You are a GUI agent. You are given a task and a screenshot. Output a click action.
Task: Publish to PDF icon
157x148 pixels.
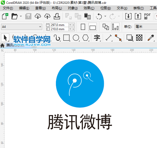[x=147, y=16]
